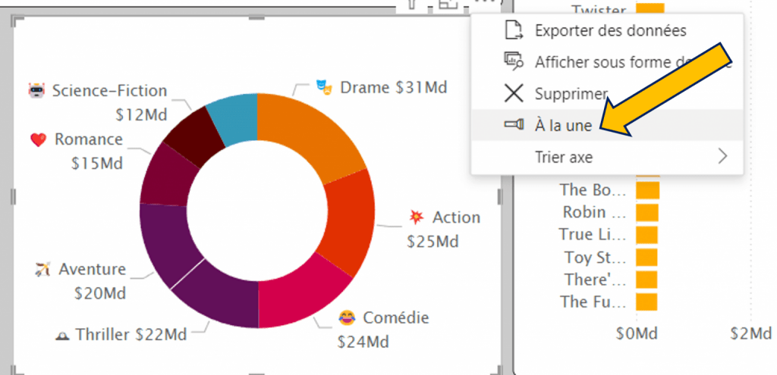Click the show-as-table icon
Viewport: 777px width, 375px height.
point(514,61)
